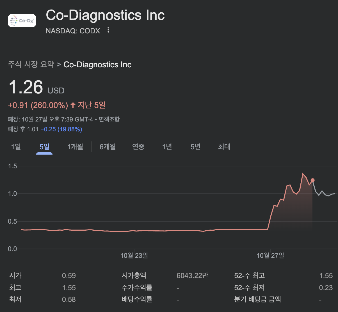Click the after-hours −0.25 (19.88%) text
The width and height of the screenshot is (338, 312).
click(x=61, y=129)
